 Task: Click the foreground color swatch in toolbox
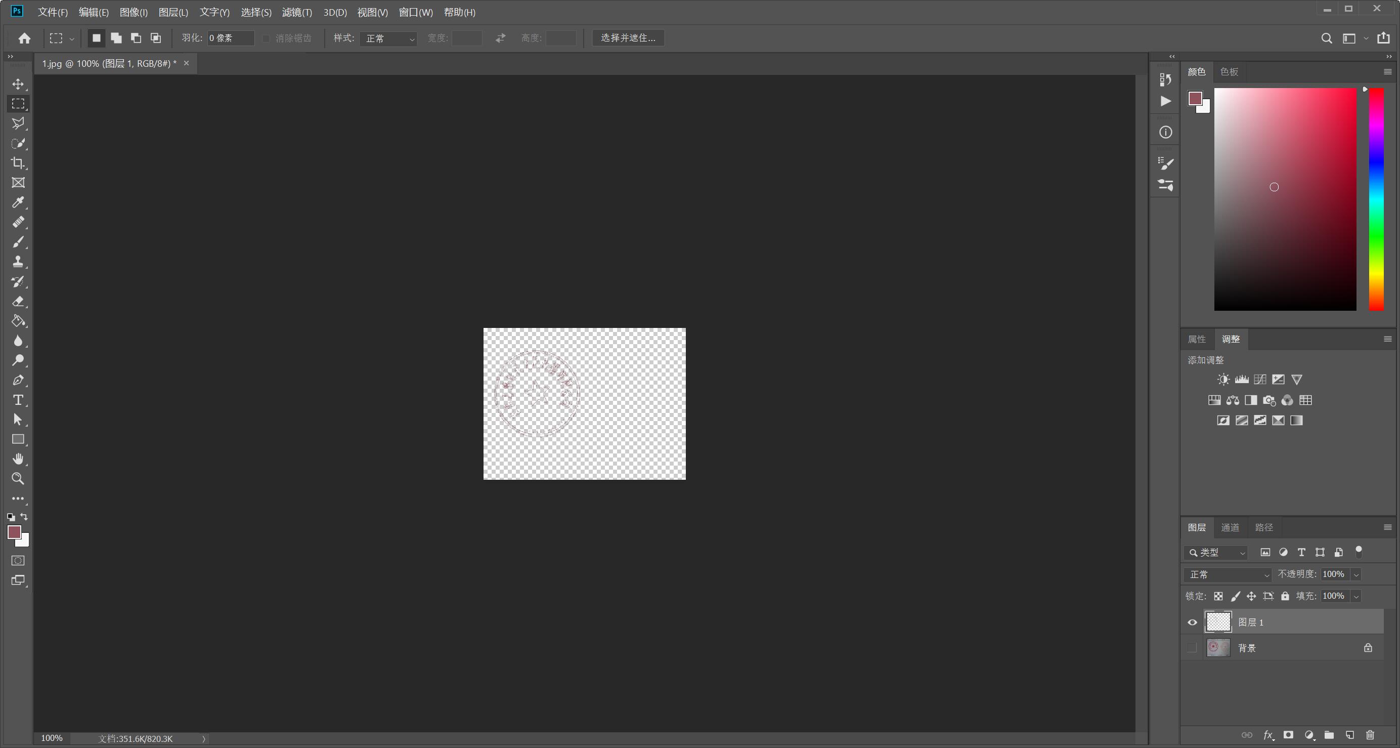coord(14,532)
